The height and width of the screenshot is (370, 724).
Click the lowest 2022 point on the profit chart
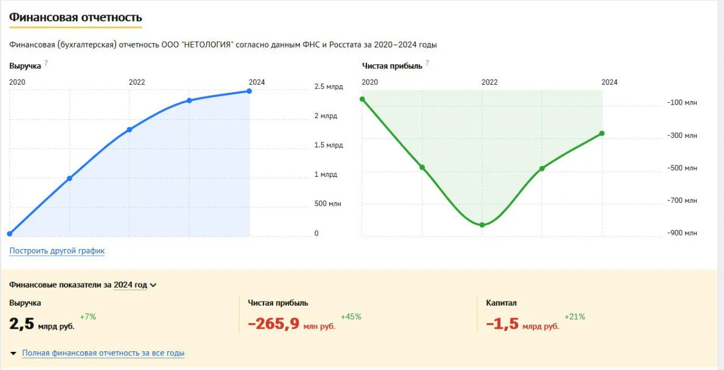482,225
